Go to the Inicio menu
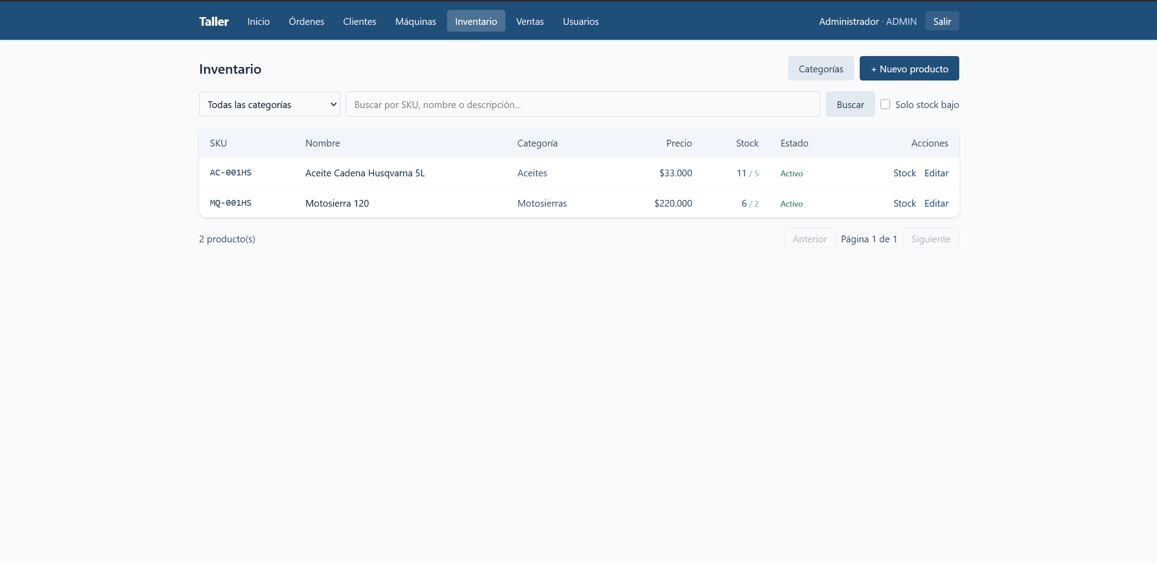 tap(258, 21)
